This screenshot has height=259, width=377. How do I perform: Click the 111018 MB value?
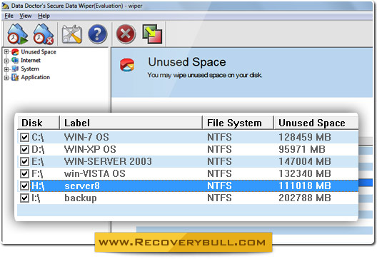click(x=305, y=186)
